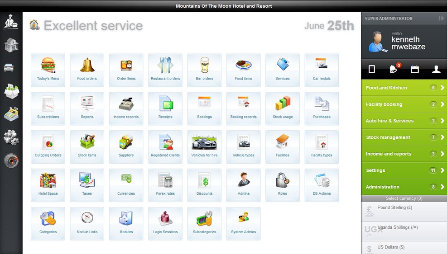Screen dimensions: 447x254
Task: Collapse the Super Administrator panel
Action: tap(441, 18)
